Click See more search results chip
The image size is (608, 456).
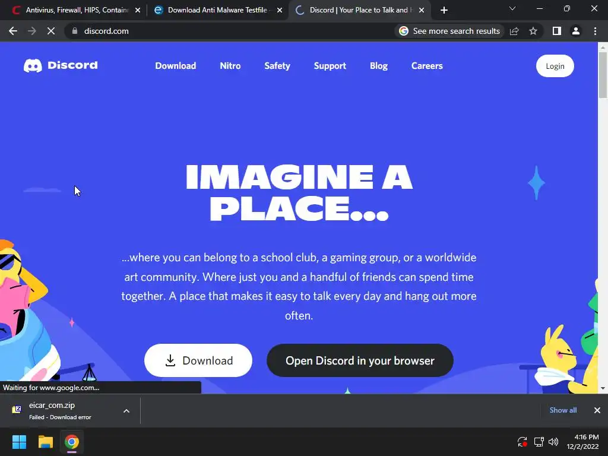coord(449,31)
